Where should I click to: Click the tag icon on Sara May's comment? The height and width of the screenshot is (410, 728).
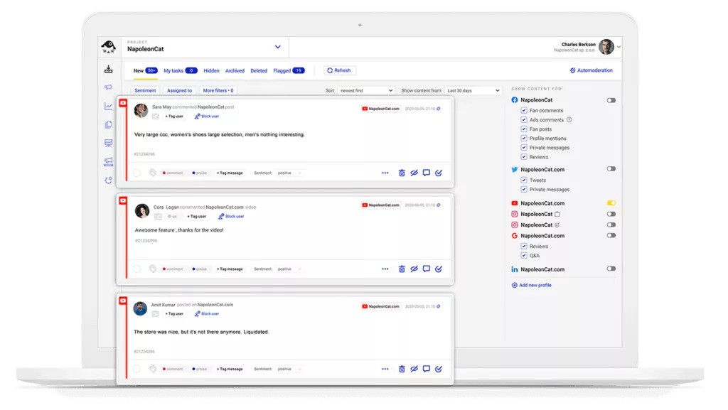pos(153,173)
